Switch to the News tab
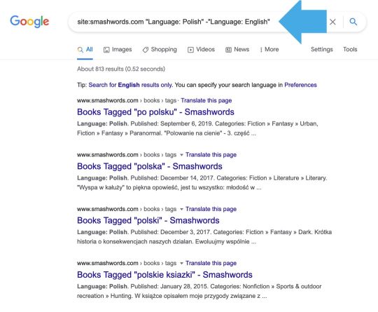The height and width of the screenshot is (312, 378). click(237, 50)
